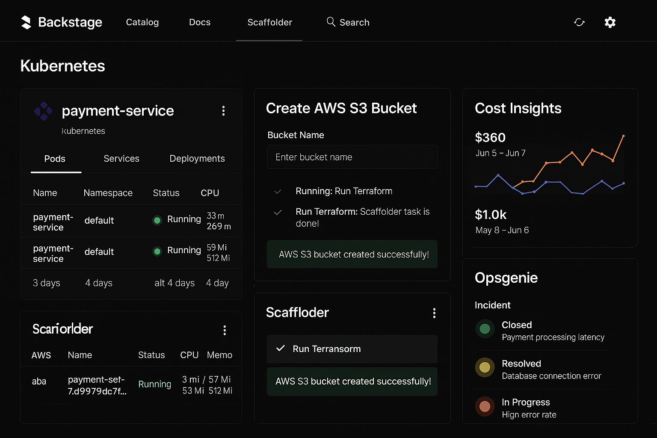Click success banner in Create AWS S3 Bucket

pos(352,254)
